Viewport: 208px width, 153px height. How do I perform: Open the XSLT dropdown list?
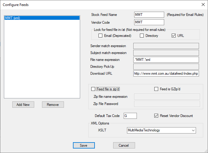pos(193,130)
